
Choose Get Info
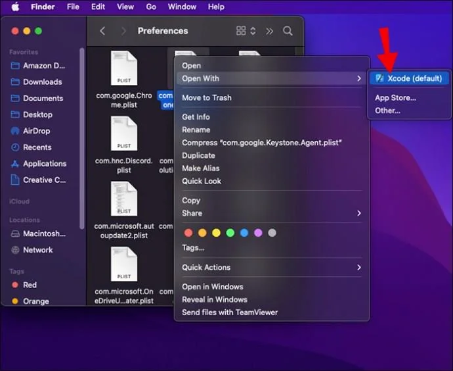tap(196, 117)
